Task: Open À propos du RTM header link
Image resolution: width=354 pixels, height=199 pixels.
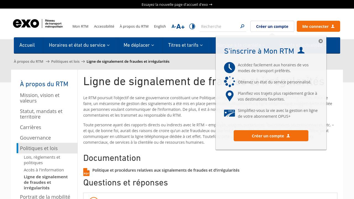Action: coord(134,26)
